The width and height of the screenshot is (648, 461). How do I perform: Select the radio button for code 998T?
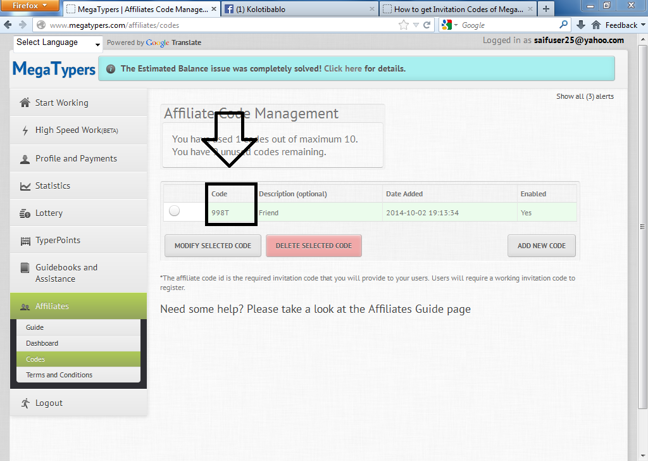(175, 210)
